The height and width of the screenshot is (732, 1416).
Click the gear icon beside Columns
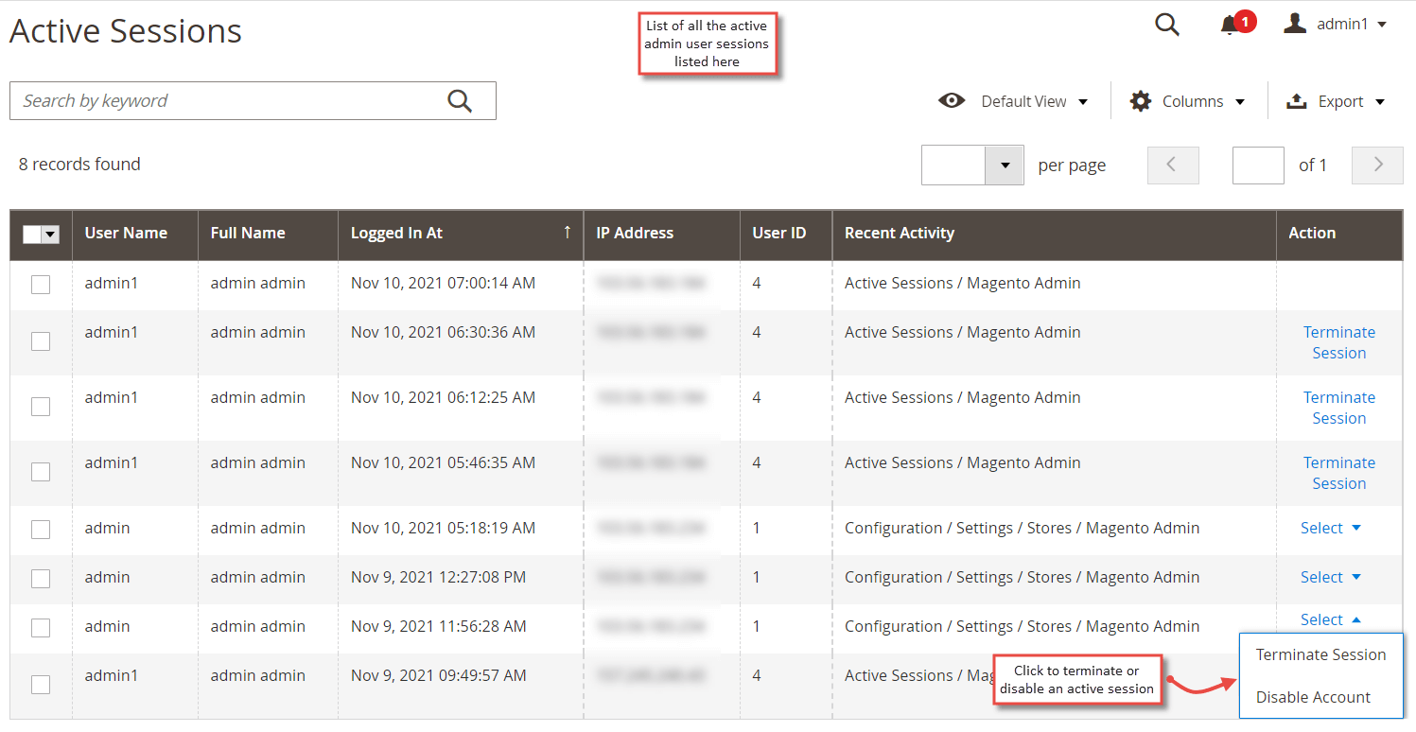click(x=1140, y=100)
